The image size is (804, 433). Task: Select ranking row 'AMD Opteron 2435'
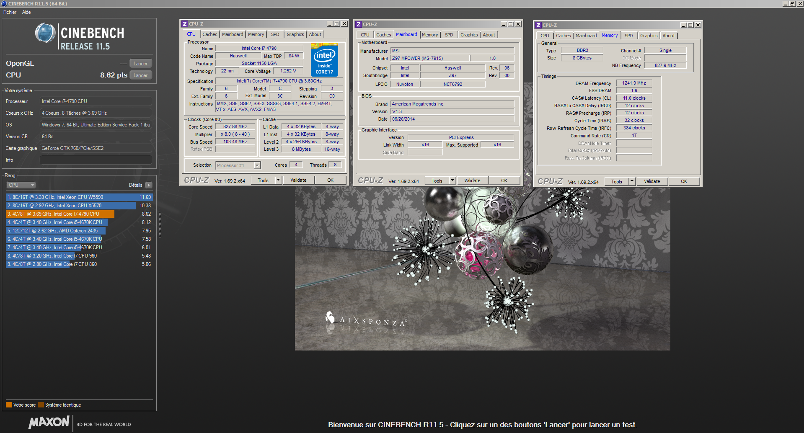click(x=79, y=231)
